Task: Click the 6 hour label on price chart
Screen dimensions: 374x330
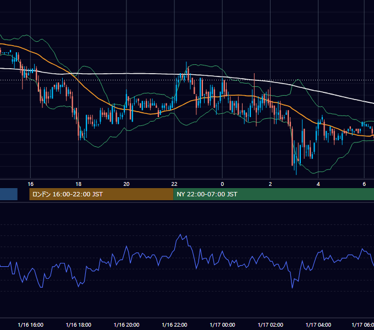Action: (364, 184)
